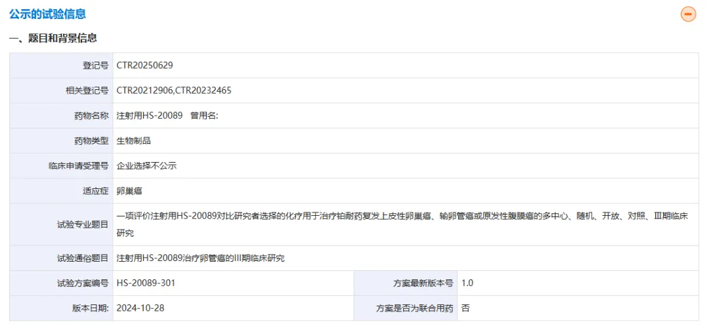This screenshot has width=709, height=324.
Task: Collapse the 公示的试验信息 section with the minus icon
Action: 688,14
